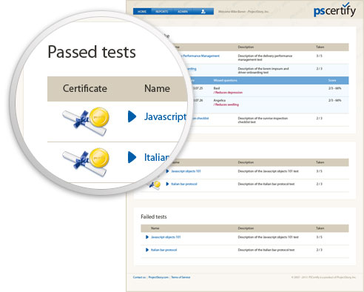The image size is (364, 292).
Task: Open the HOME tab in the navigation bar
Action: pos(142,11)
